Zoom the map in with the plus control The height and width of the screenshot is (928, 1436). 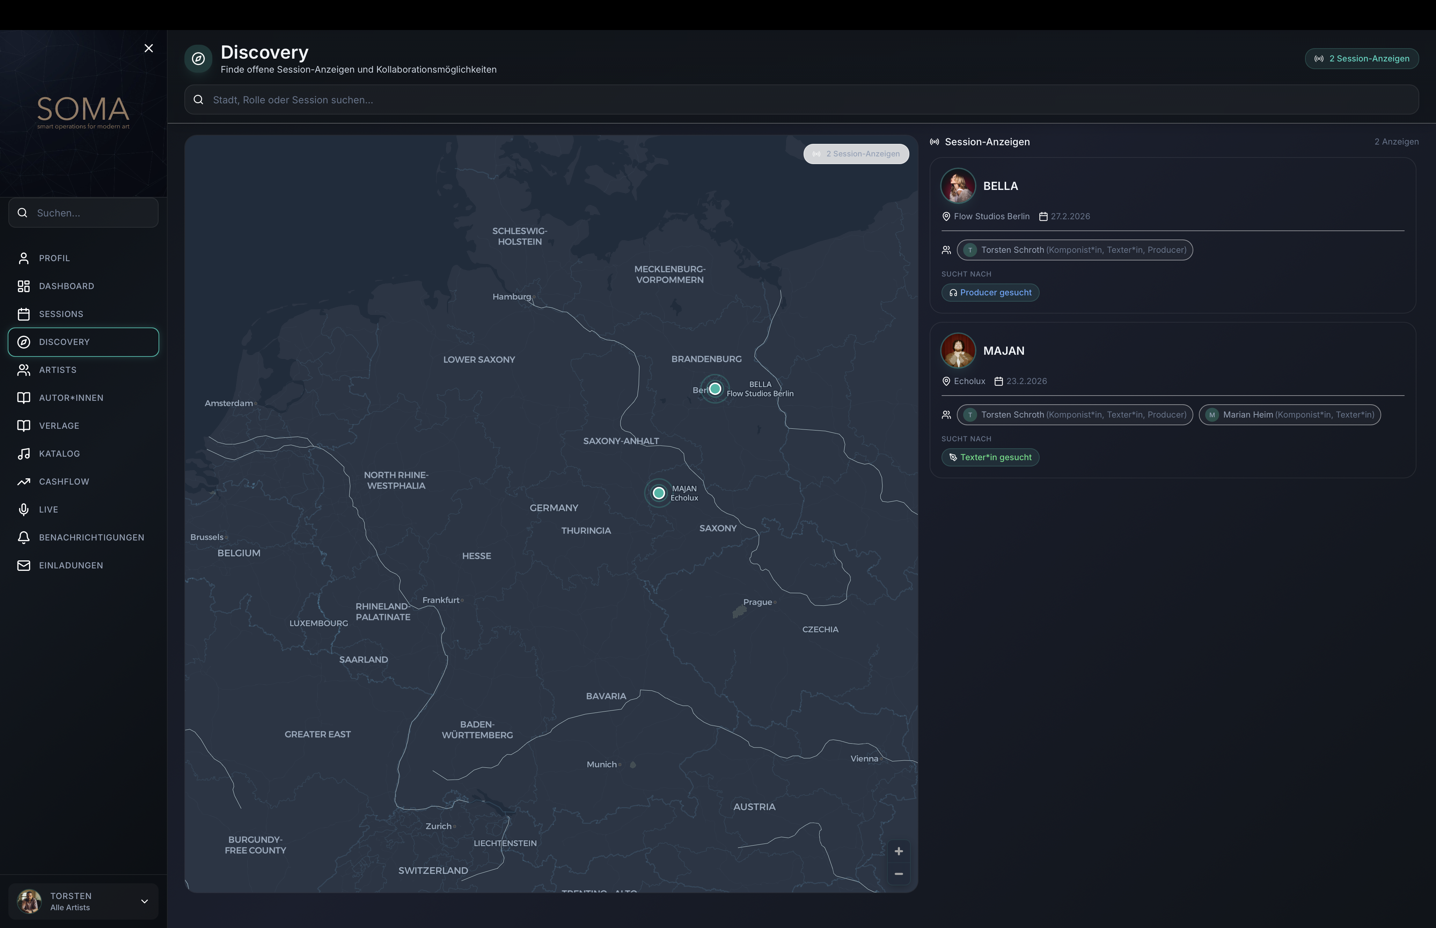click(x=899, y=851)
